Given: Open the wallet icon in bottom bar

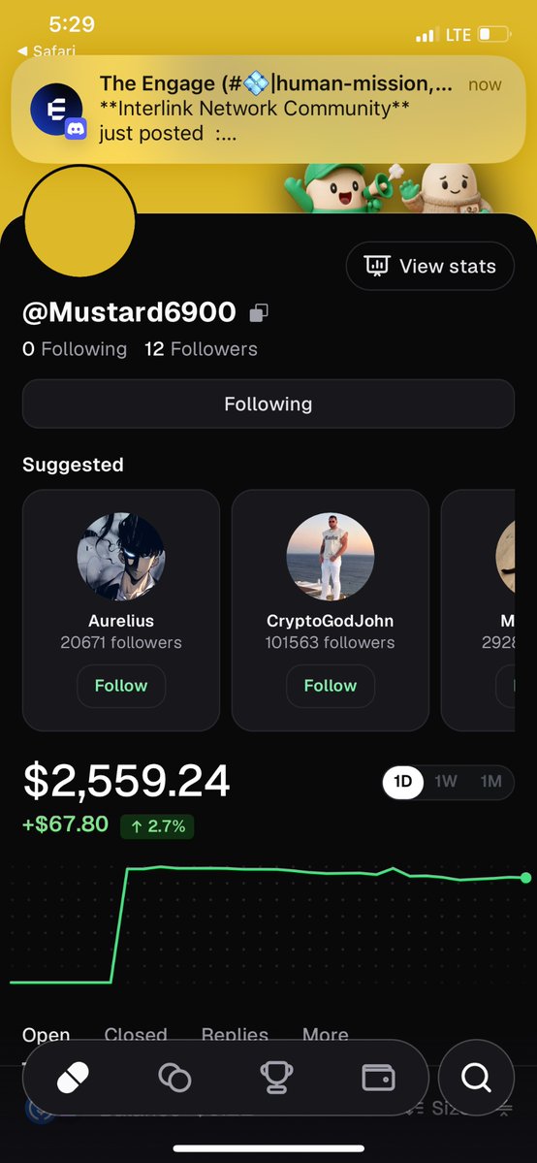Looking at the screenshot, I should tap(378, 1077).
